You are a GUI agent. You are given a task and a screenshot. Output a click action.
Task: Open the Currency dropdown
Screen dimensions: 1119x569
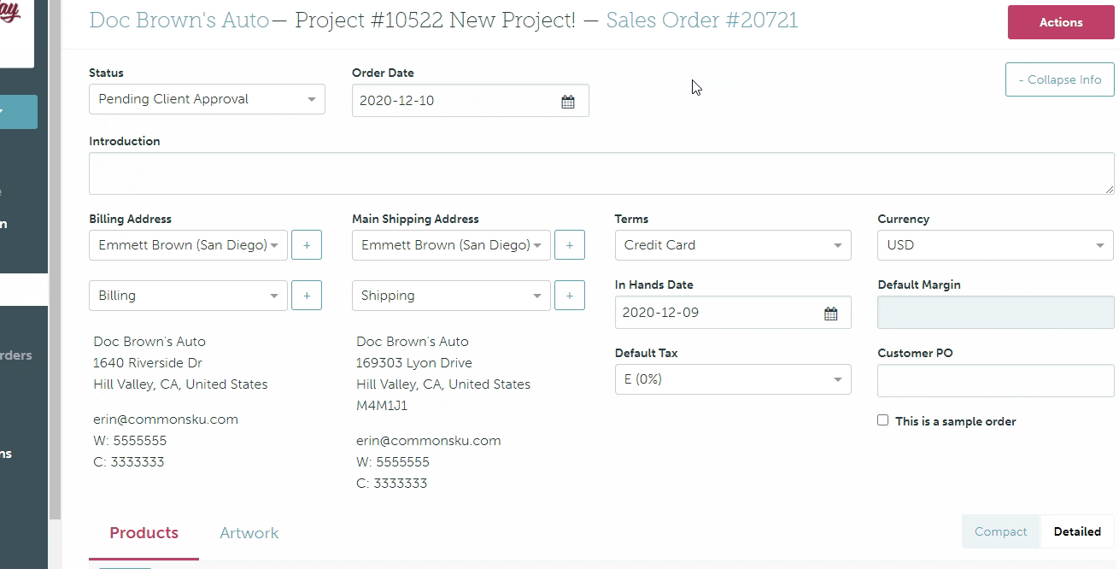point(995,245)
